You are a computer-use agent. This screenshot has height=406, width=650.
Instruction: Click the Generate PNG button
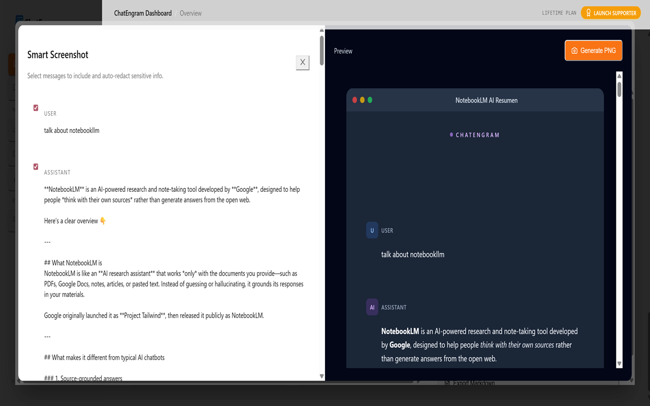point(593,50)
